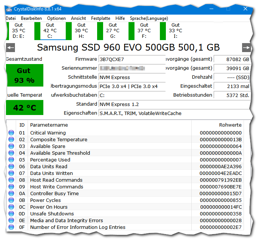Click the blurred Seriennummer field
This screenshot has width=260, height=242.
point(132,68)
